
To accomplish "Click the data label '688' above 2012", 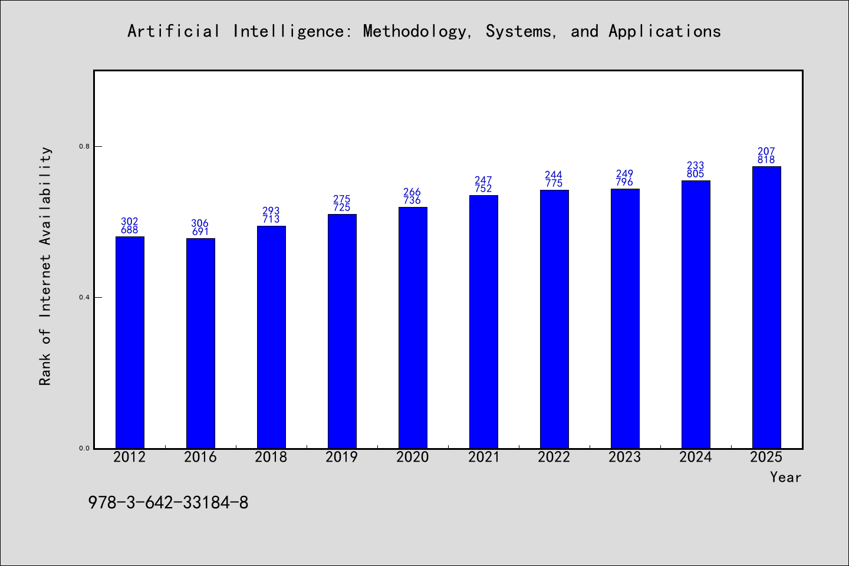I will (x=130, y=230).
